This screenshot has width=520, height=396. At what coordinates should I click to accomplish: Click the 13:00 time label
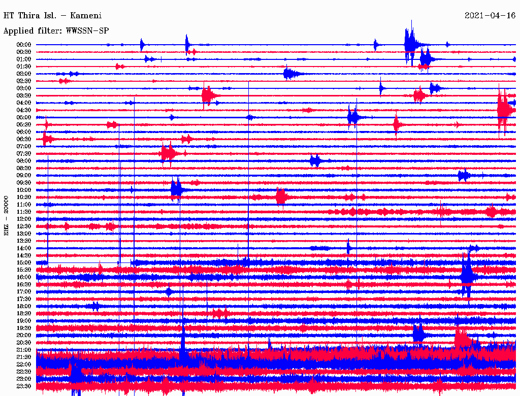pos(24,234)
